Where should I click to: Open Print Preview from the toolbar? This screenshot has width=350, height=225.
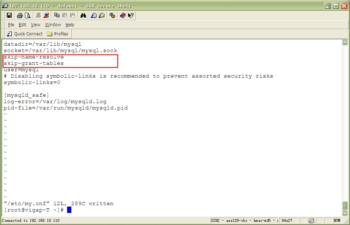[28, 15]
